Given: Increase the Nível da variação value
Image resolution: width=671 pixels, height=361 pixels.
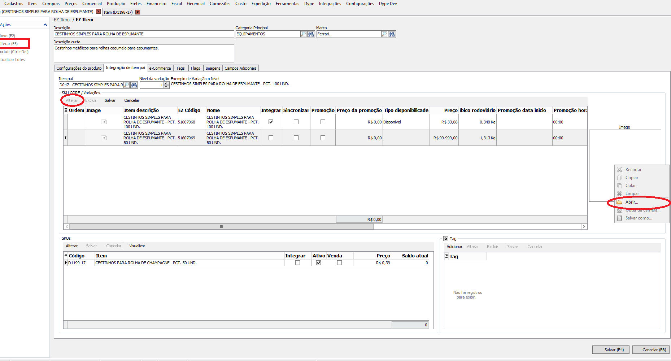Looking at the screenshot, I should pos(166,83).
